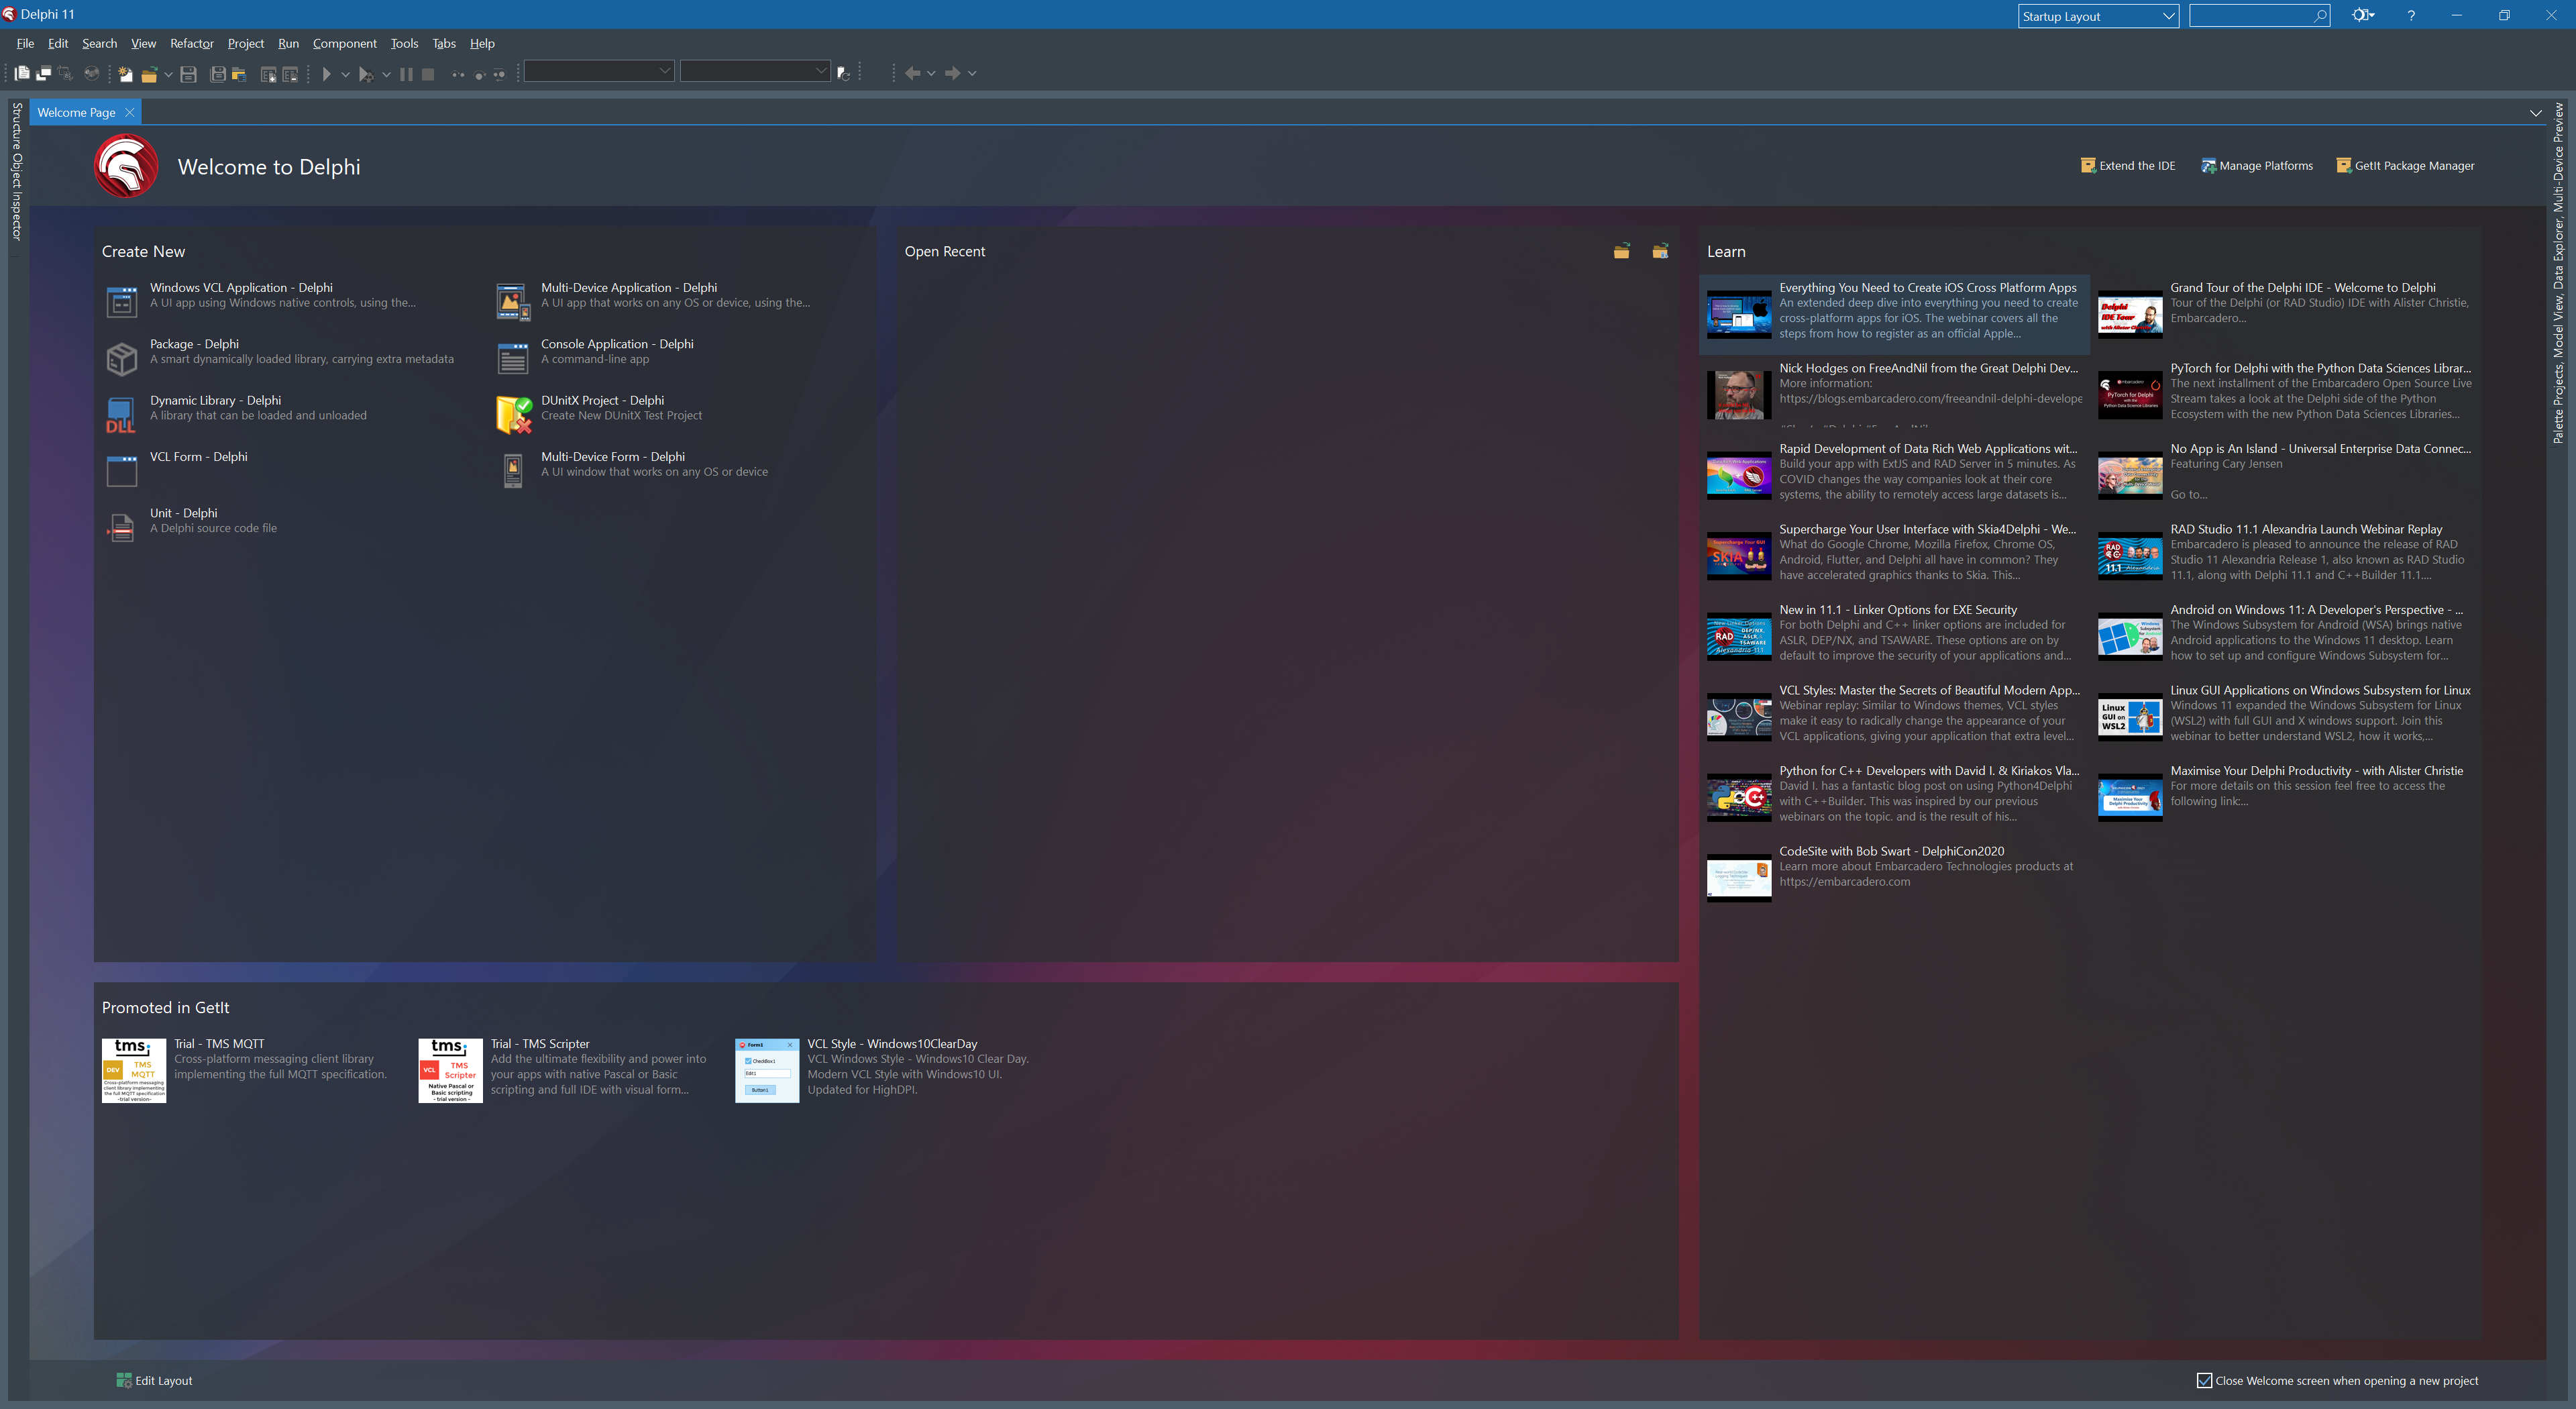Open the Tools menu
The image size is (2576, 1409).
click(x=404, y=43)
